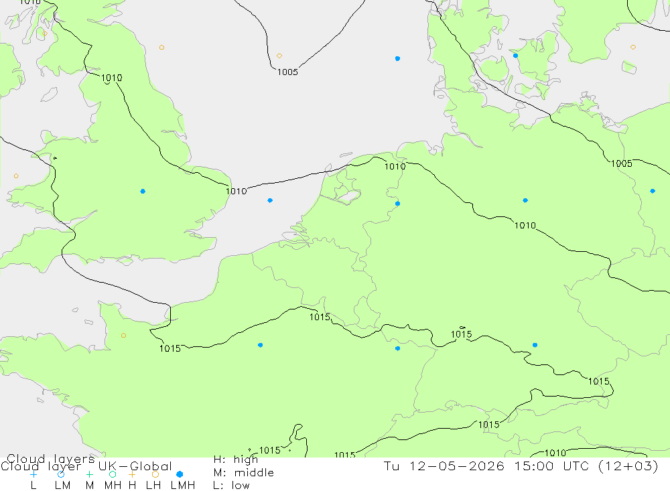Click the green circle MH legend symbol
Image resolution: width=670 pixels, height=491 pixels.
tap(113, 474)
